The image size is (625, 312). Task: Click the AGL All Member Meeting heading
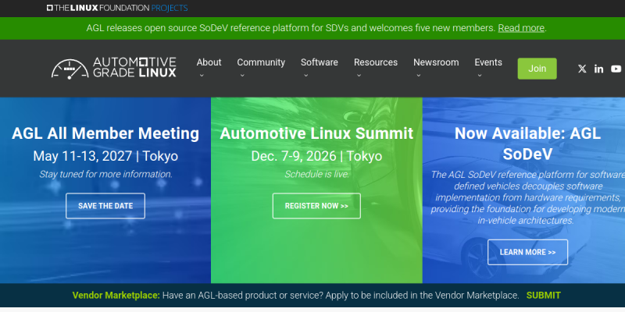coord(105,133)
